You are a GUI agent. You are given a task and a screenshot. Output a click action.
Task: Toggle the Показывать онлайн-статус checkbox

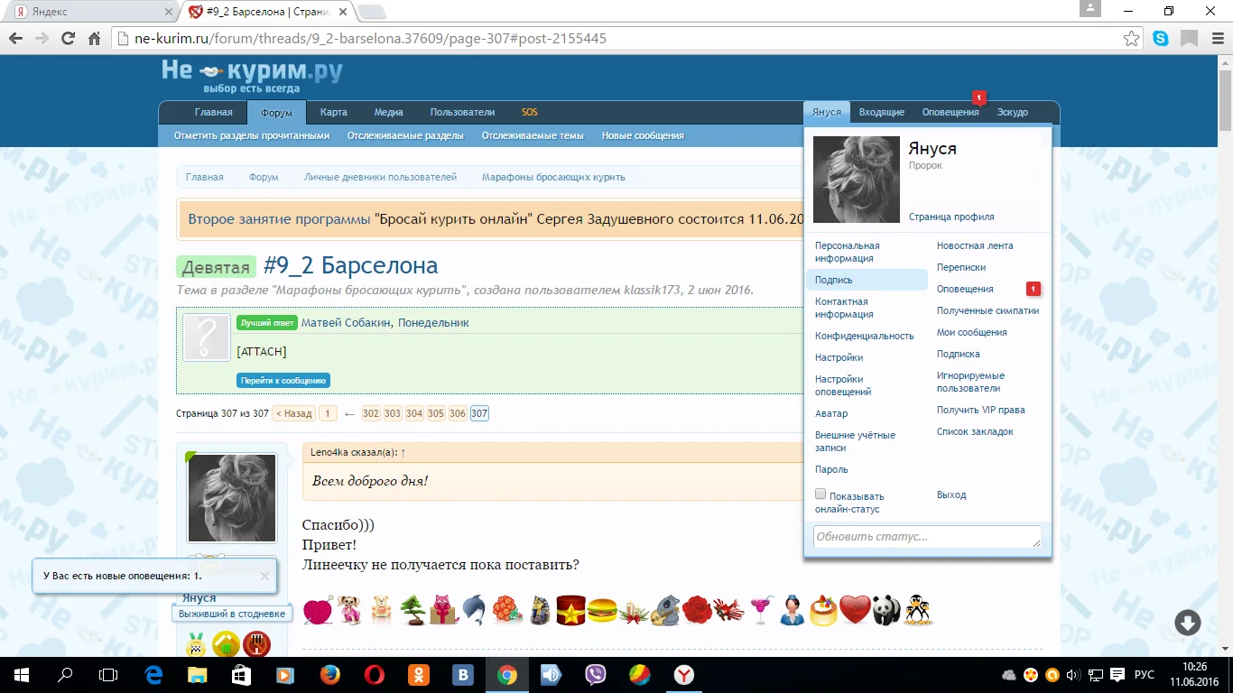coord(820,494)
